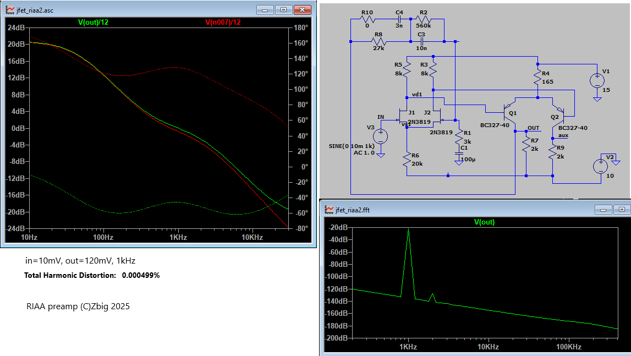Screen dimensions: 631x356
Task: Select voltage source V3 symbol
Action: [380, 136]
